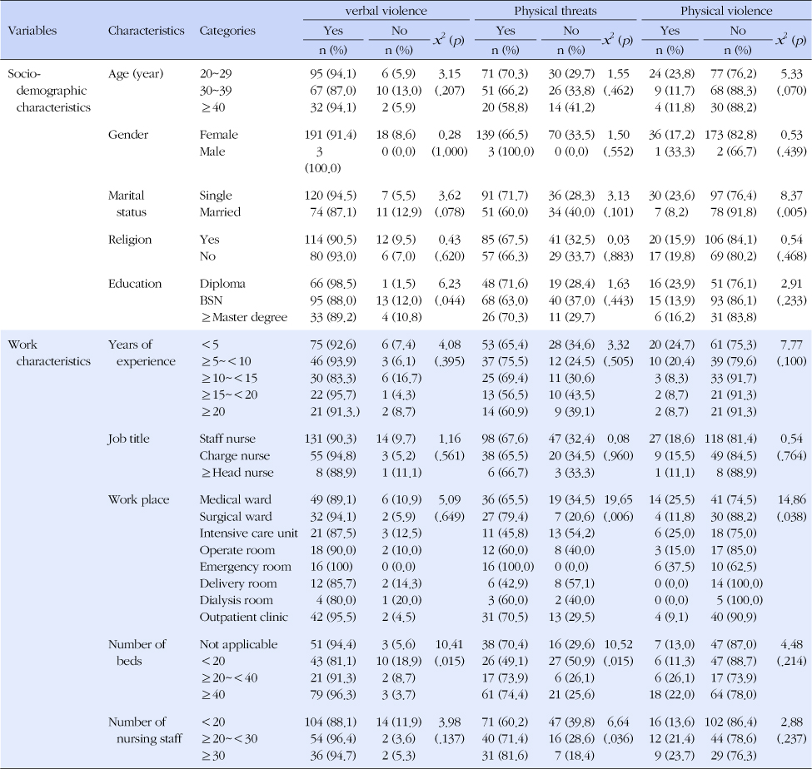Select the "verbal violence" header
812x769 pixels.
(x=386, y=11)
